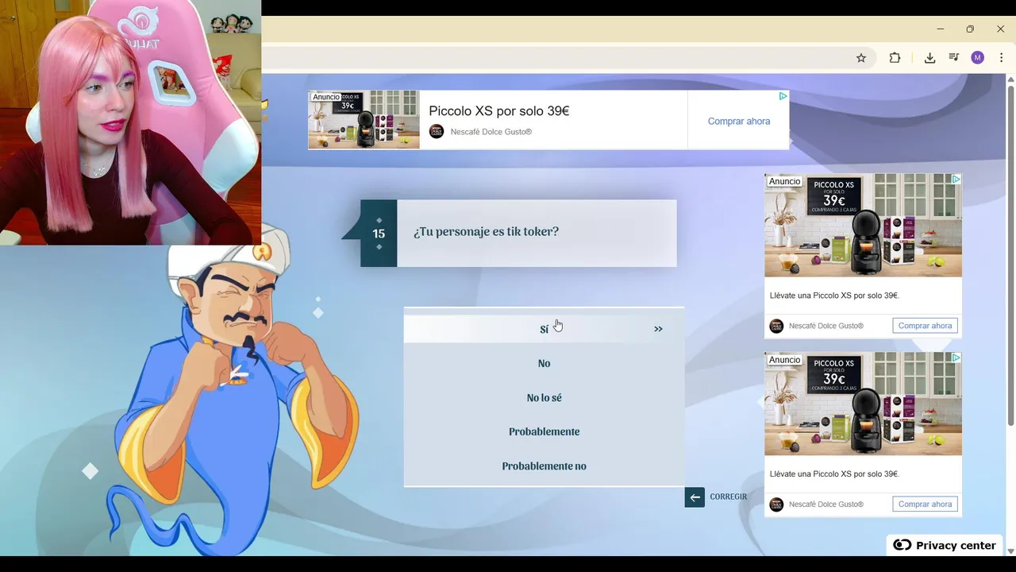Click Nescafé logo in lower sidebar ad
This screenshot has width=1016, height=572.
click(776, 504)
